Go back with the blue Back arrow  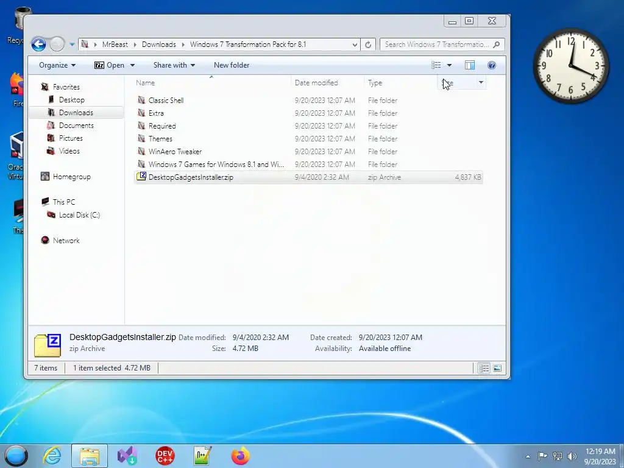[x=38, y=44]
